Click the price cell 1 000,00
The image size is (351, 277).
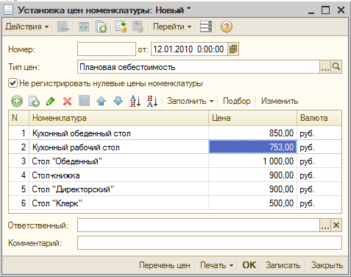pyautogui.click(x=252, y=161)
